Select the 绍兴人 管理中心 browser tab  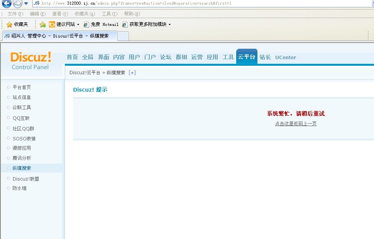(x=60, y=36)
